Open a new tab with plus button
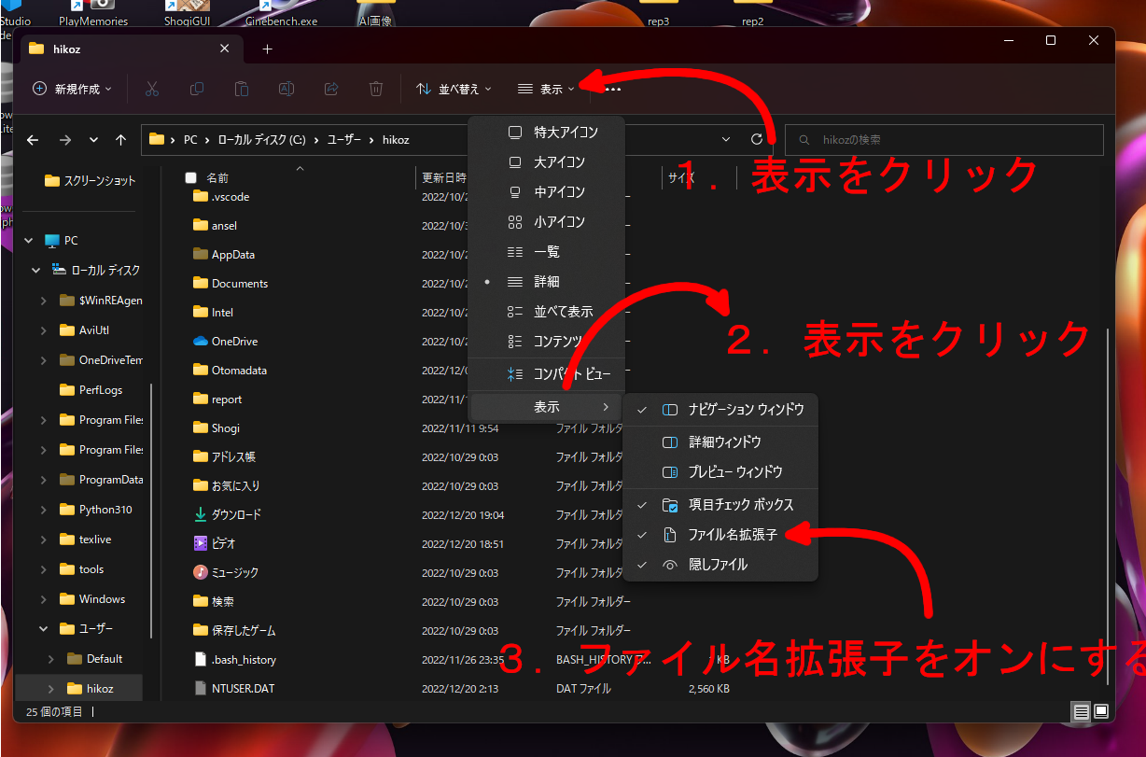Screen dimensions: 1146x757 tap(267, 49)
